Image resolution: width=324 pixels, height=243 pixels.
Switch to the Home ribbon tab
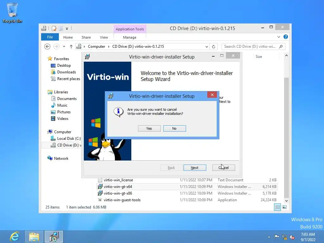[68, 37]
